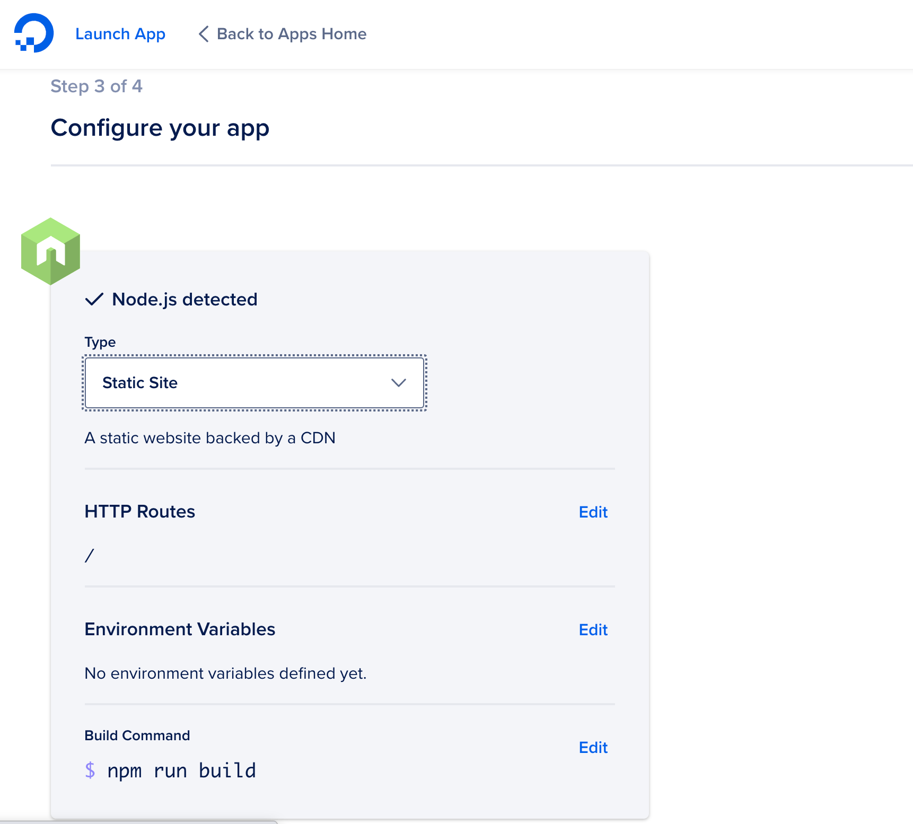Edit the Environment Variables section
This screenshot has width=913, height=824.
click(593, 629)
